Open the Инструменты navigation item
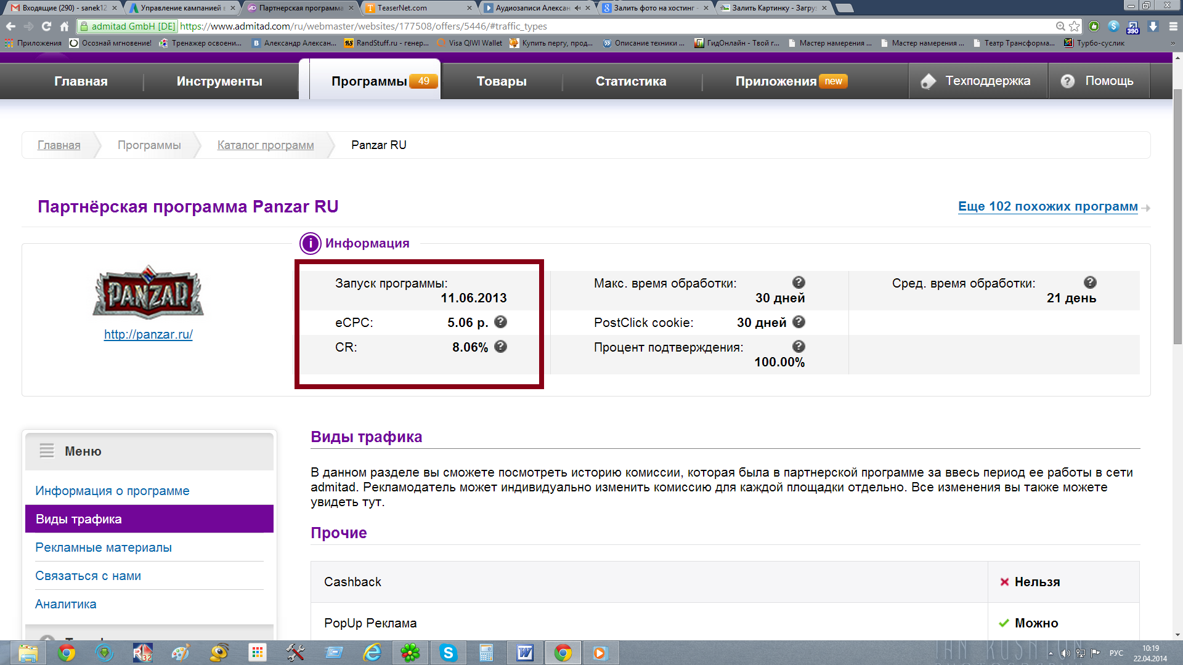1183x665 pixels. click(x=219, y=81)
